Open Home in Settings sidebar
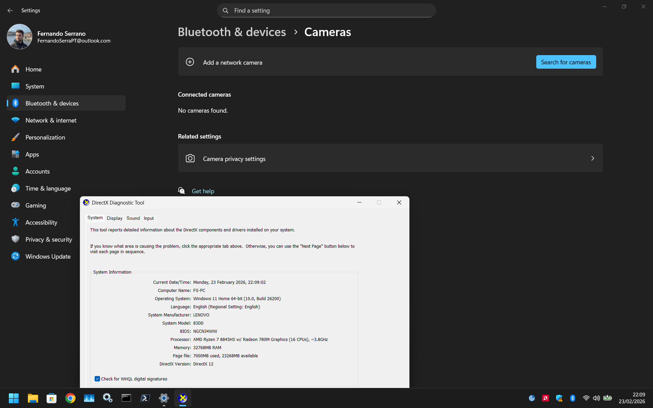The height and width of the screenshot is (408, 653). pos(66,69)
